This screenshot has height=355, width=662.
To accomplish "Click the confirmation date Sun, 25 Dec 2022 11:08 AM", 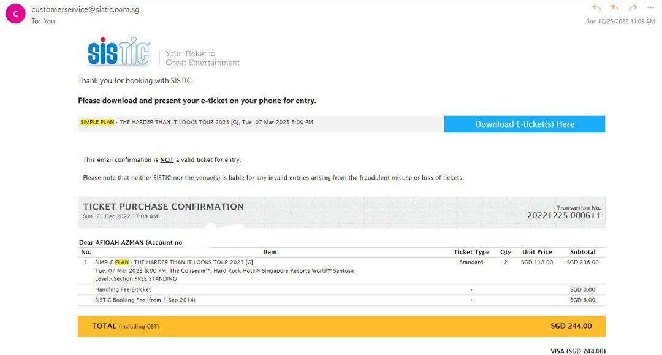I will [x=120, y=216].
